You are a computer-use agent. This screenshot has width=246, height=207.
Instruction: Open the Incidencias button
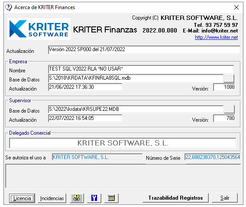[x=52, y=198]
